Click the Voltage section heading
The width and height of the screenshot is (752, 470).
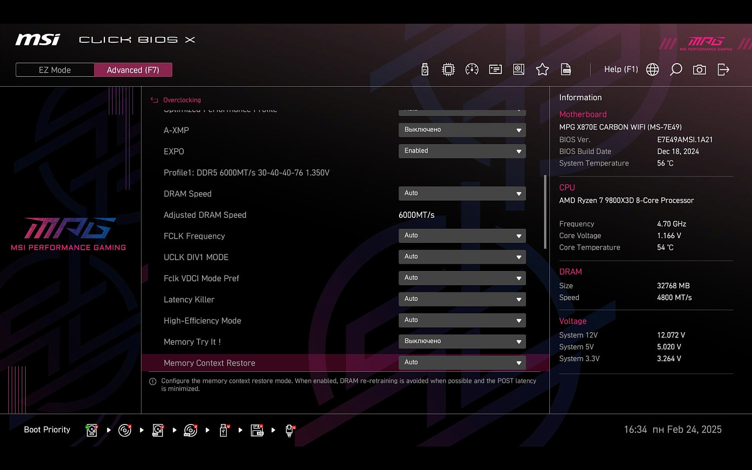pyautogui.click(x=572, y=321)
